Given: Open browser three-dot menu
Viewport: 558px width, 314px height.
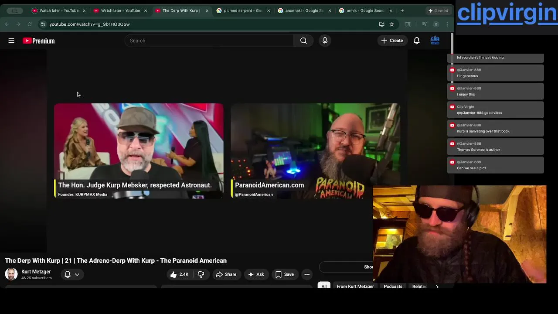Looking at the screenshot, I should [x=447, y=24].
